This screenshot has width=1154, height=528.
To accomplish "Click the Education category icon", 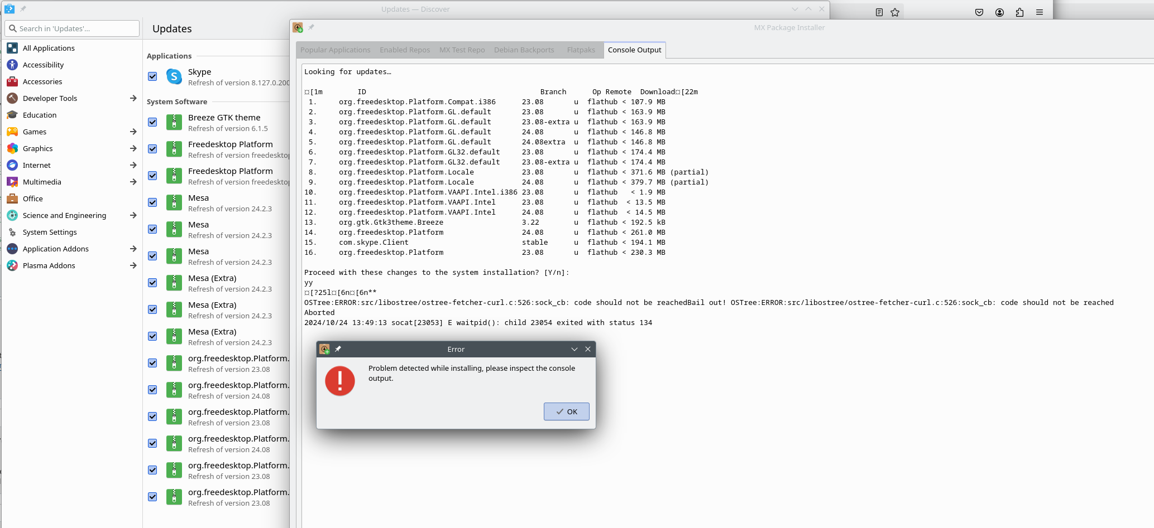I will (x=12, y=115).
